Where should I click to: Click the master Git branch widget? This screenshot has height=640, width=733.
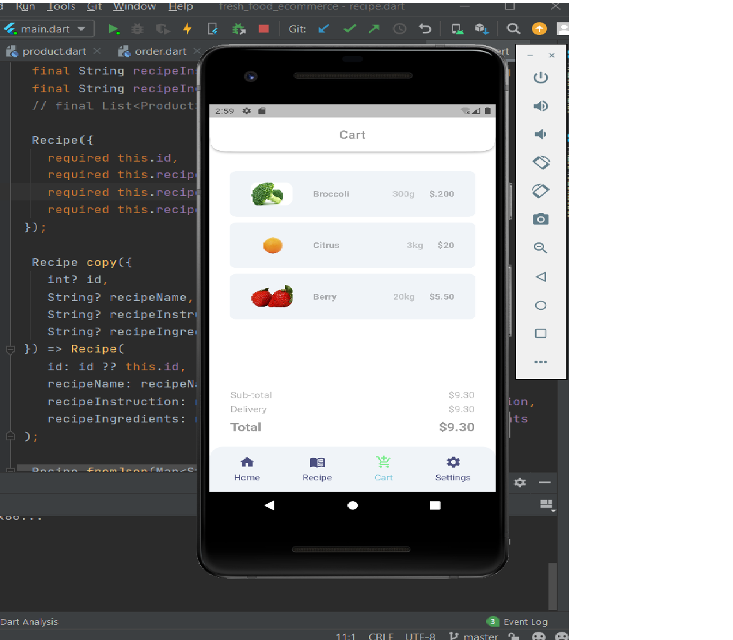click(x=473, y=636)
